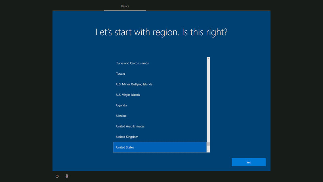This screenshot has width=323, height=182.
Task: Click the region list scrollbar thumb
Action: (208, 144)
